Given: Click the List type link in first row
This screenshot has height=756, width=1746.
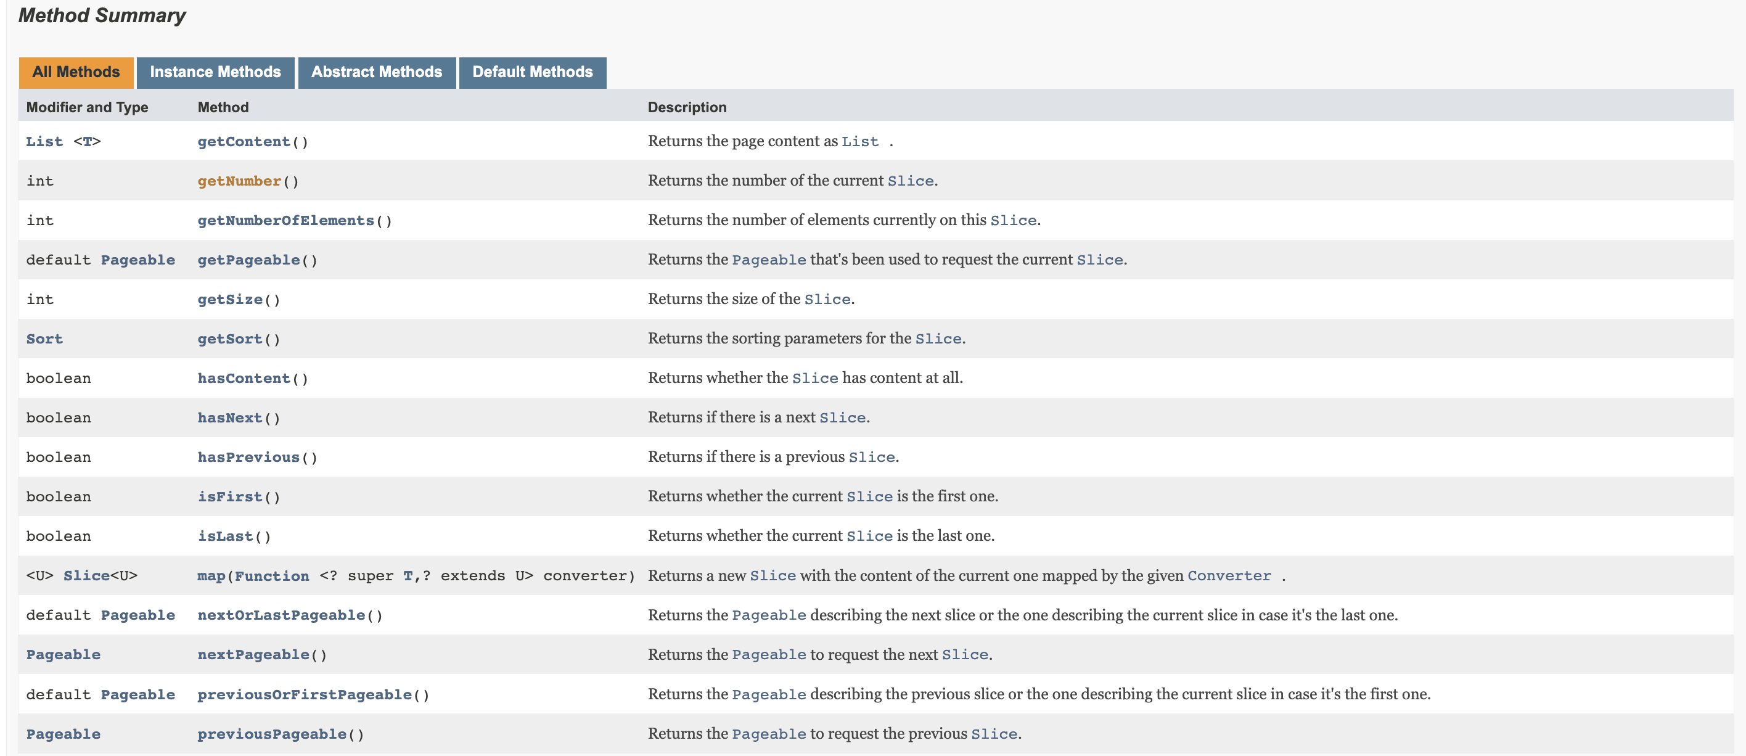Looking at the screenshot, I should point(44,142).
